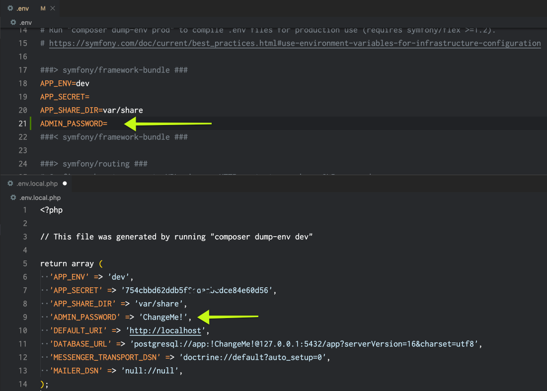Click line number 18 in the .env editor
Viewport: 547px width, 391px height.
point(23,83)
